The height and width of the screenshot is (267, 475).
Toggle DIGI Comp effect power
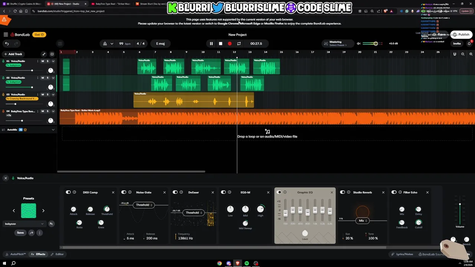pos(68,192)
